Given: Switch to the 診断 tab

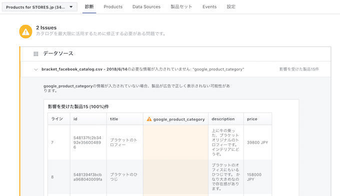Looking at the screenshot, I should click(x=89, y=6).
